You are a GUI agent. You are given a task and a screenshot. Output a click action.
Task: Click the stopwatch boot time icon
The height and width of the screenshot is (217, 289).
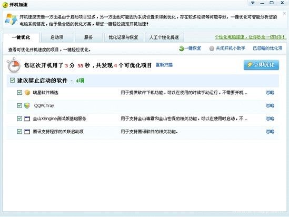point(14,65)
